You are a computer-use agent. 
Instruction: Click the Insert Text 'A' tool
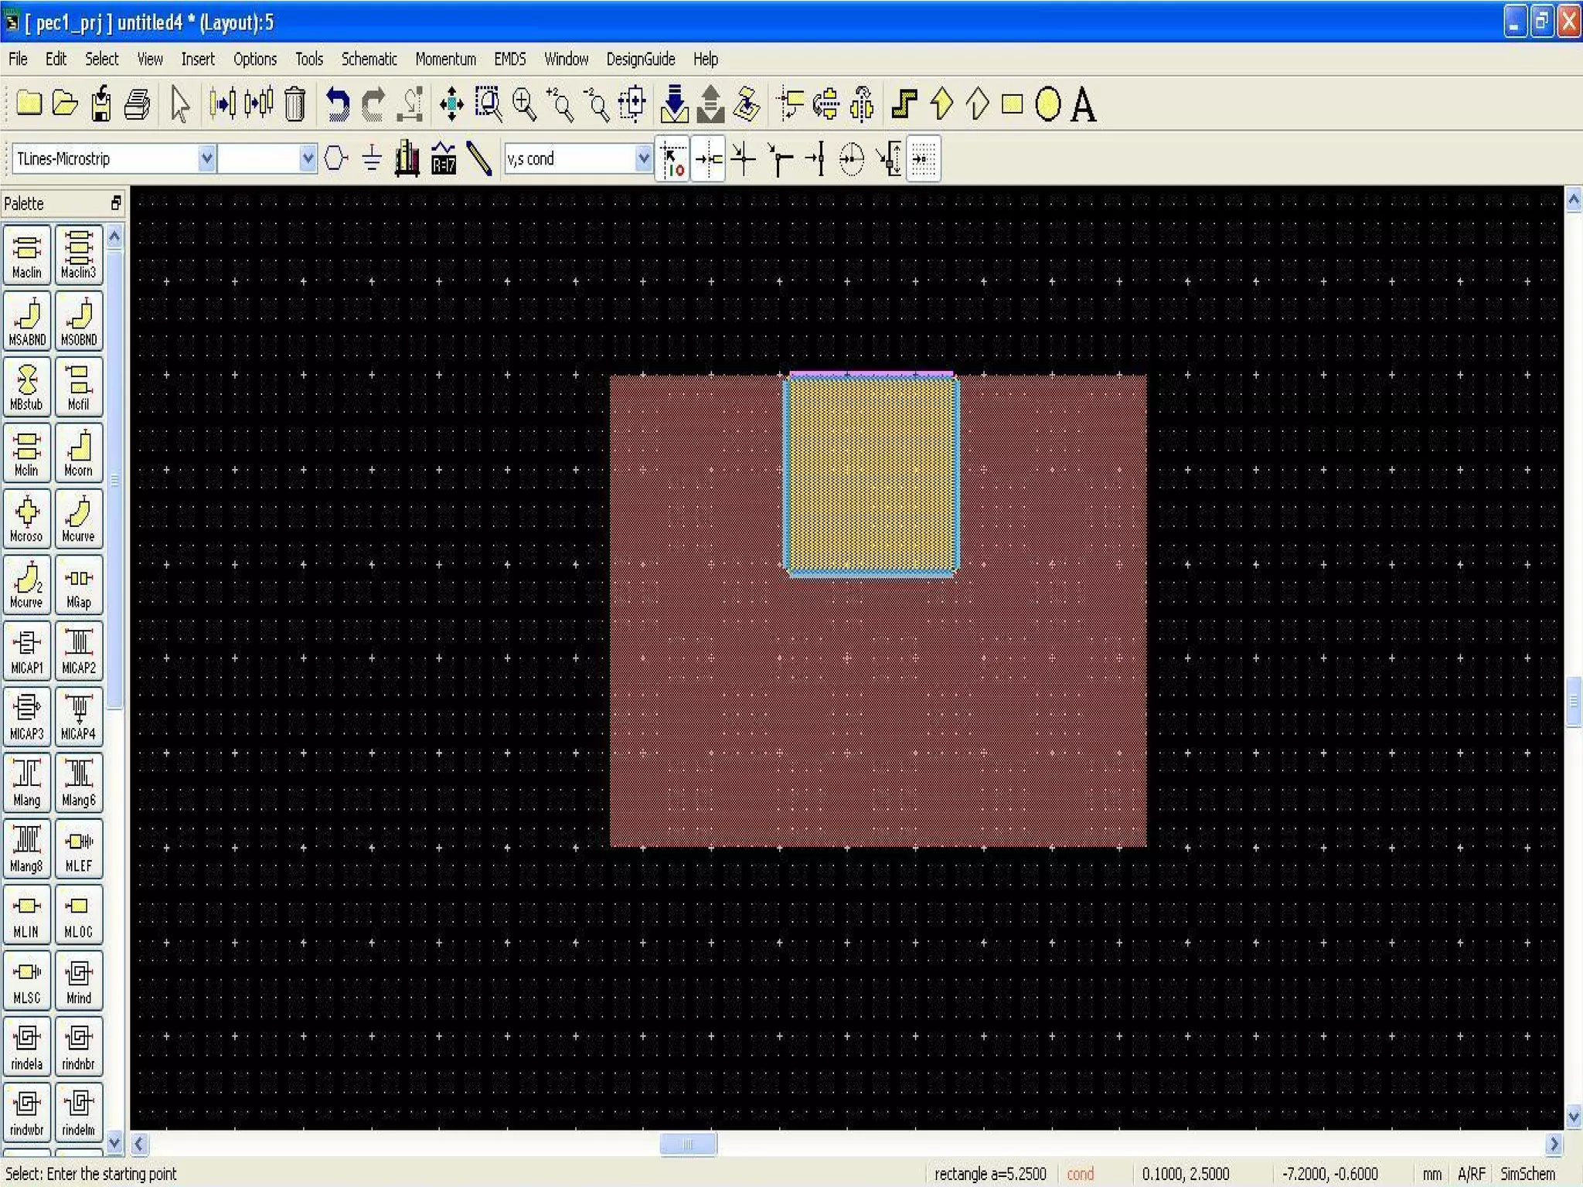coord(1084,104)
